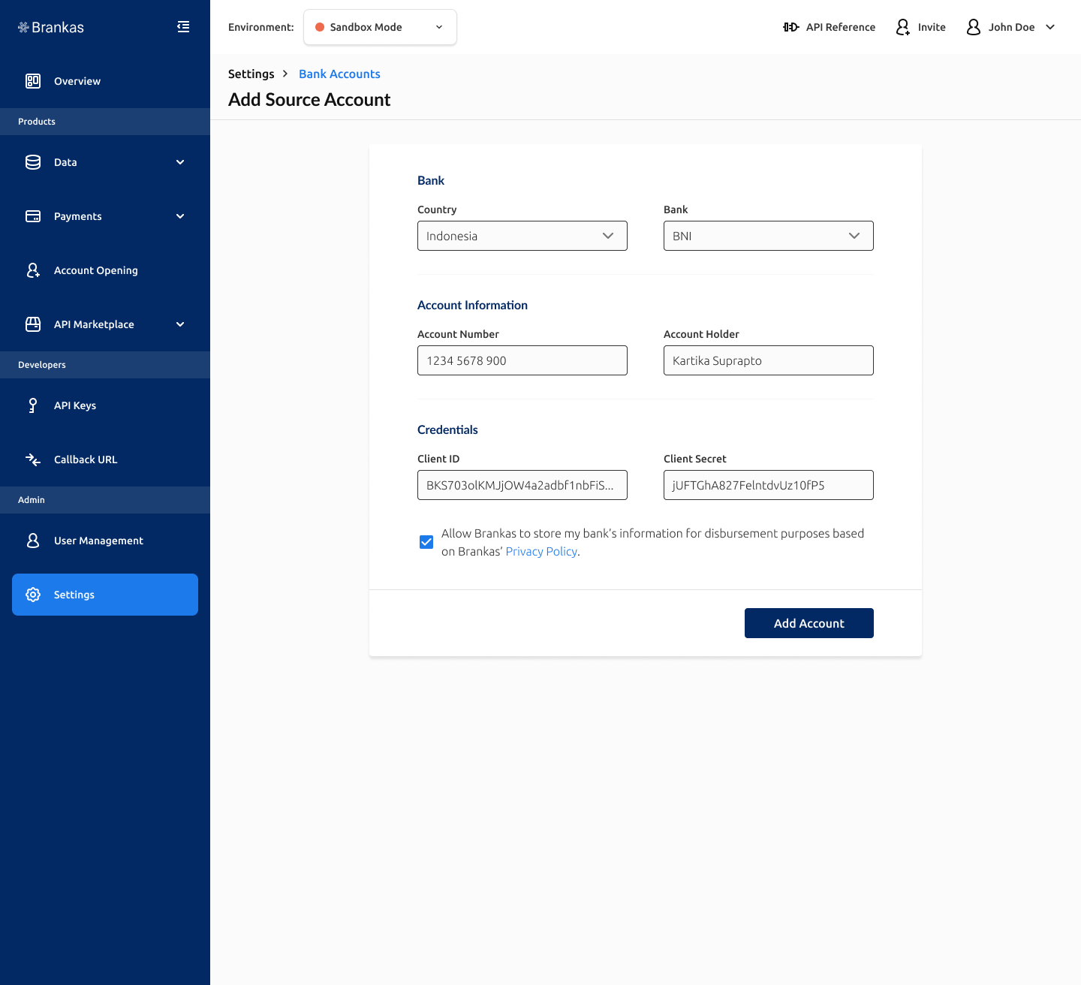
Task: Click the Invite add-user icon
Action: click(x=903, y=27)
